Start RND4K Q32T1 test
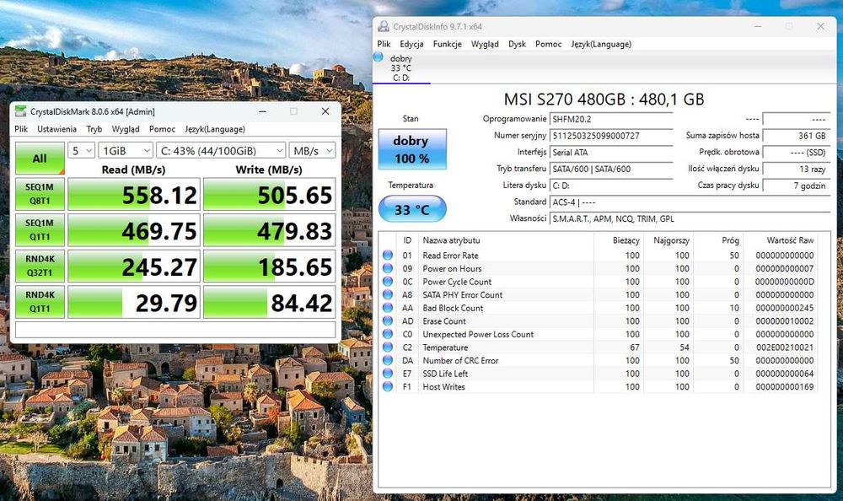This screenshot has height=501, width=843. pyautogui.click(x=40, y=266)
